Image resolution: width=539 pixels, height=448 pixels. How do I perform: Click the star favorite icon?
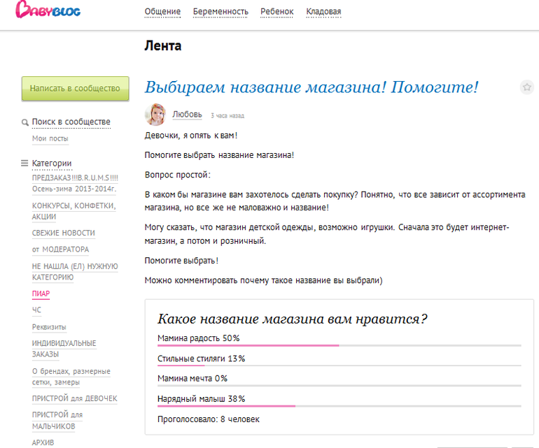click(526, 87)
